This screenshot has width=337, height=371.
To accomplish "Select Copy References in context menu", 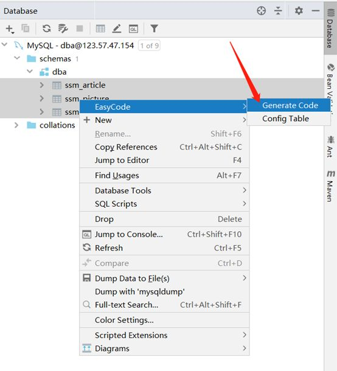I will tap(164, 147).
